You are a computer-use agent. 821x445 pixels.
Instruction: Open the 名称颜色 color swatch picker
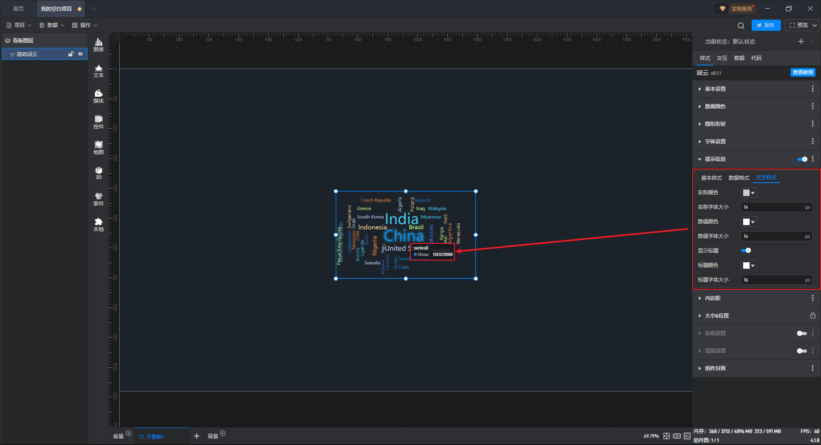click(749, 193)
